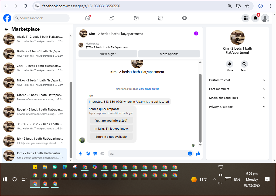Screen dimensions: 276x196
Task: Open the Friends icon in top navigation
Action: (x=112, y=18)
